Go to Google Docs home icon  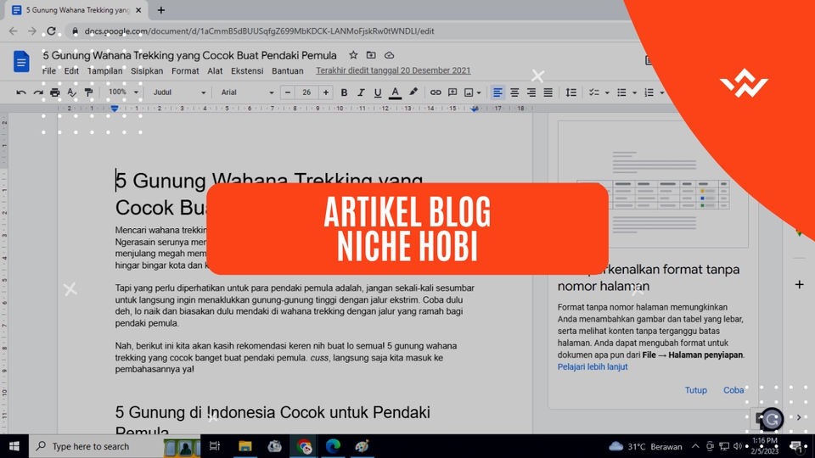click(21, 62)
